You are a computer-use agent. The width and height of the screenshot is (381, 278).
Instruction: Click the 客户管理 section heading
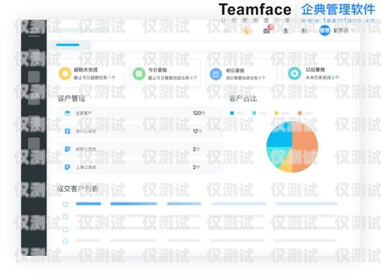(71, 98)
